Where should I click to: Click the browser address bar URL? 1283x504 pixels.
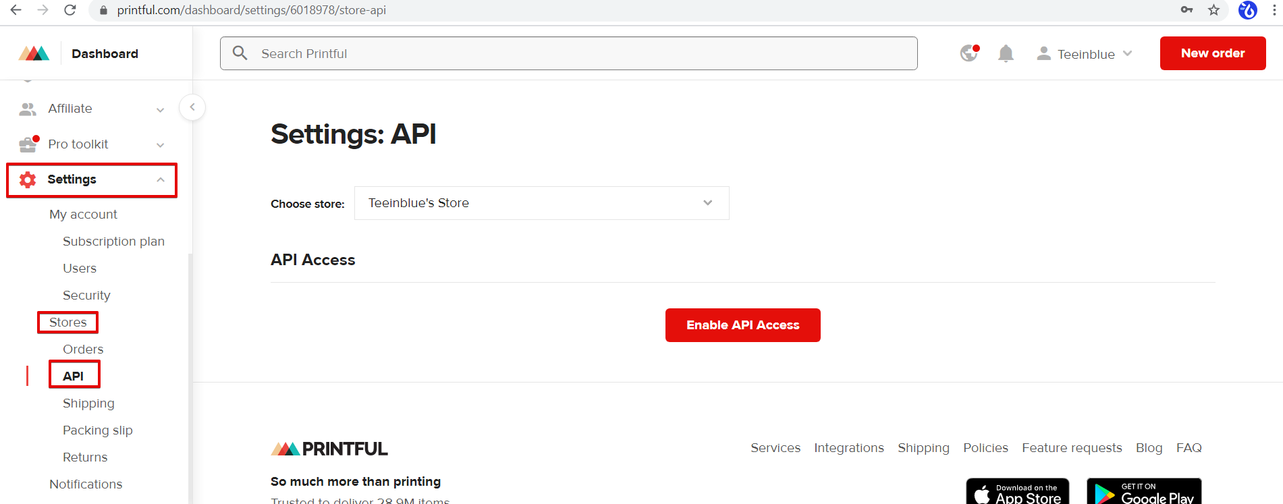[x=252, y=10]
